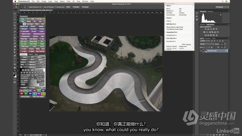Click Tone Mapping (Single Image) entry

click(x=174, y=29)
